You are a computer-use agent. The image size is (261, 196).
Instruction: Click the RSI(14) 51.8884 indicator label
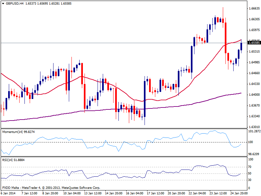(13, 160)
